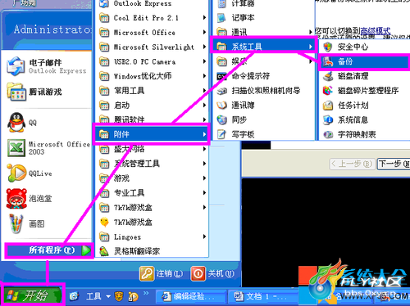Viewport: 410px width, 306px height.
Task: Click the 开始 Start button
Action: (x=33, y=295)
